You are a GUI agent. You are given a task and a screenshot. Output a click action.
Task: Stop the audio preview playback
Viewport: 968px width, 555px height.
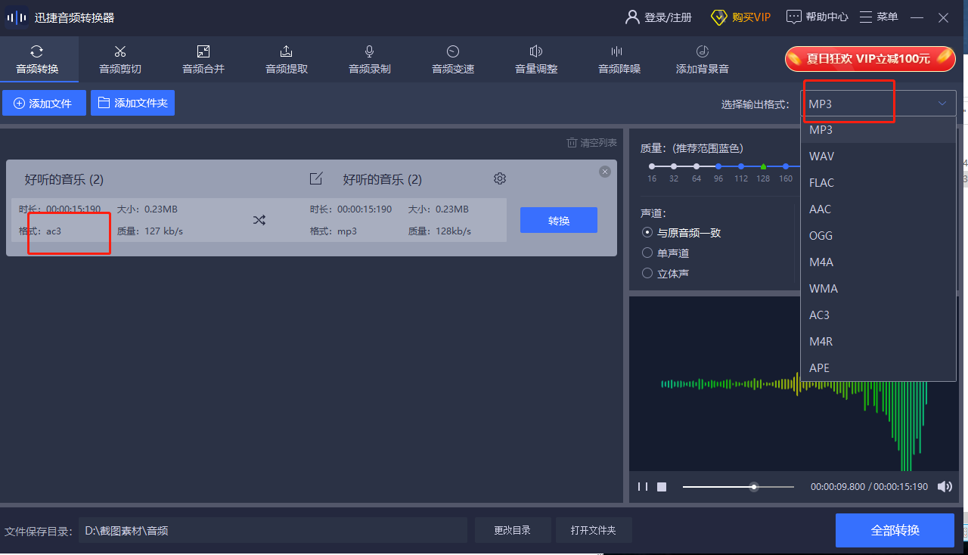(x=662, y=487)
